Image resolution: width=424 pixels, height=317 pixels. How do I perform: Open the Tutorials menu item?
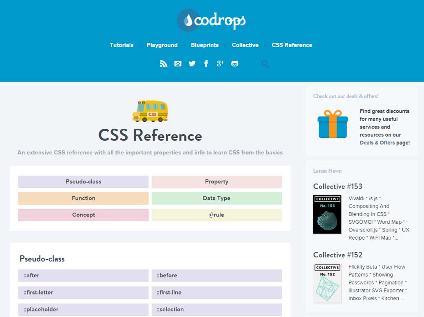(121, 45)
